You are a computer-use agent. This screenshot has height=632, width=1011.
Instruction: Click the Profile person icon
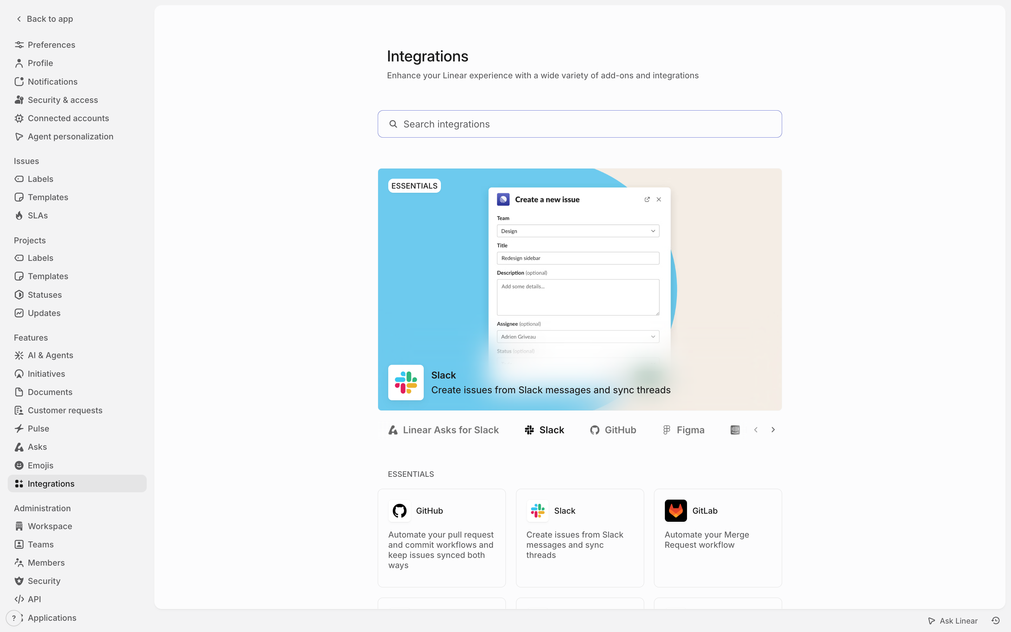click(19, 63)
